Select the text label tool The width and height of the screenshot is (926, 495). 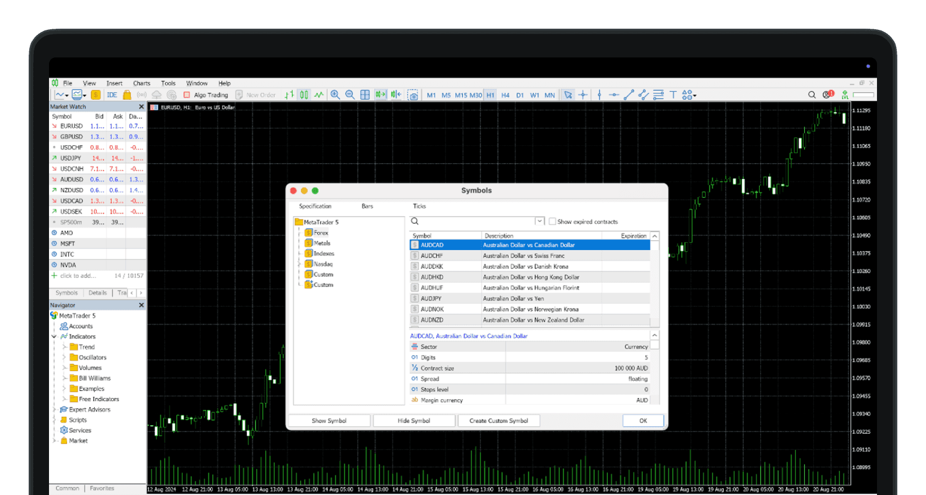[673, 95]
